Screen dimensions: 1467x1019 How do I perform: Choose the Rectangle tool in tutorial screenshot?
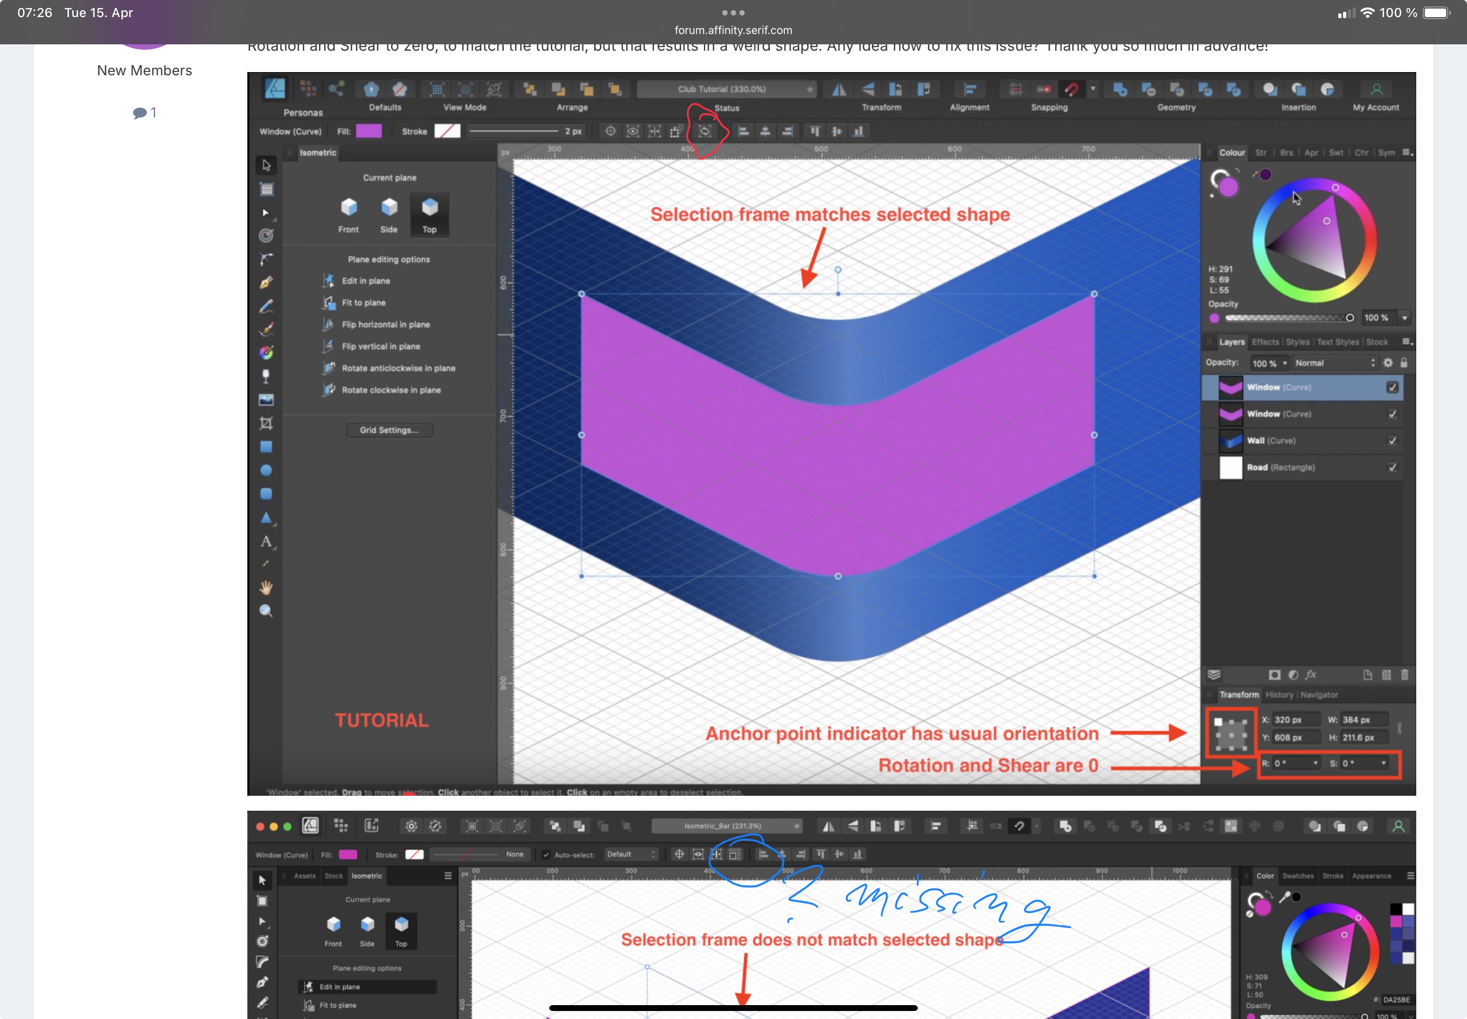pyautogui.click(x=266, y=447)
